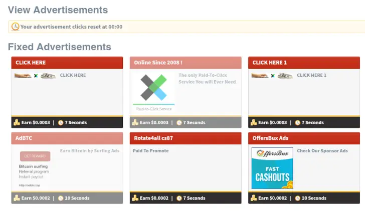Click the OffersBux Fast Cashouts banner image
Screen dimensions: 365x213
272,168
